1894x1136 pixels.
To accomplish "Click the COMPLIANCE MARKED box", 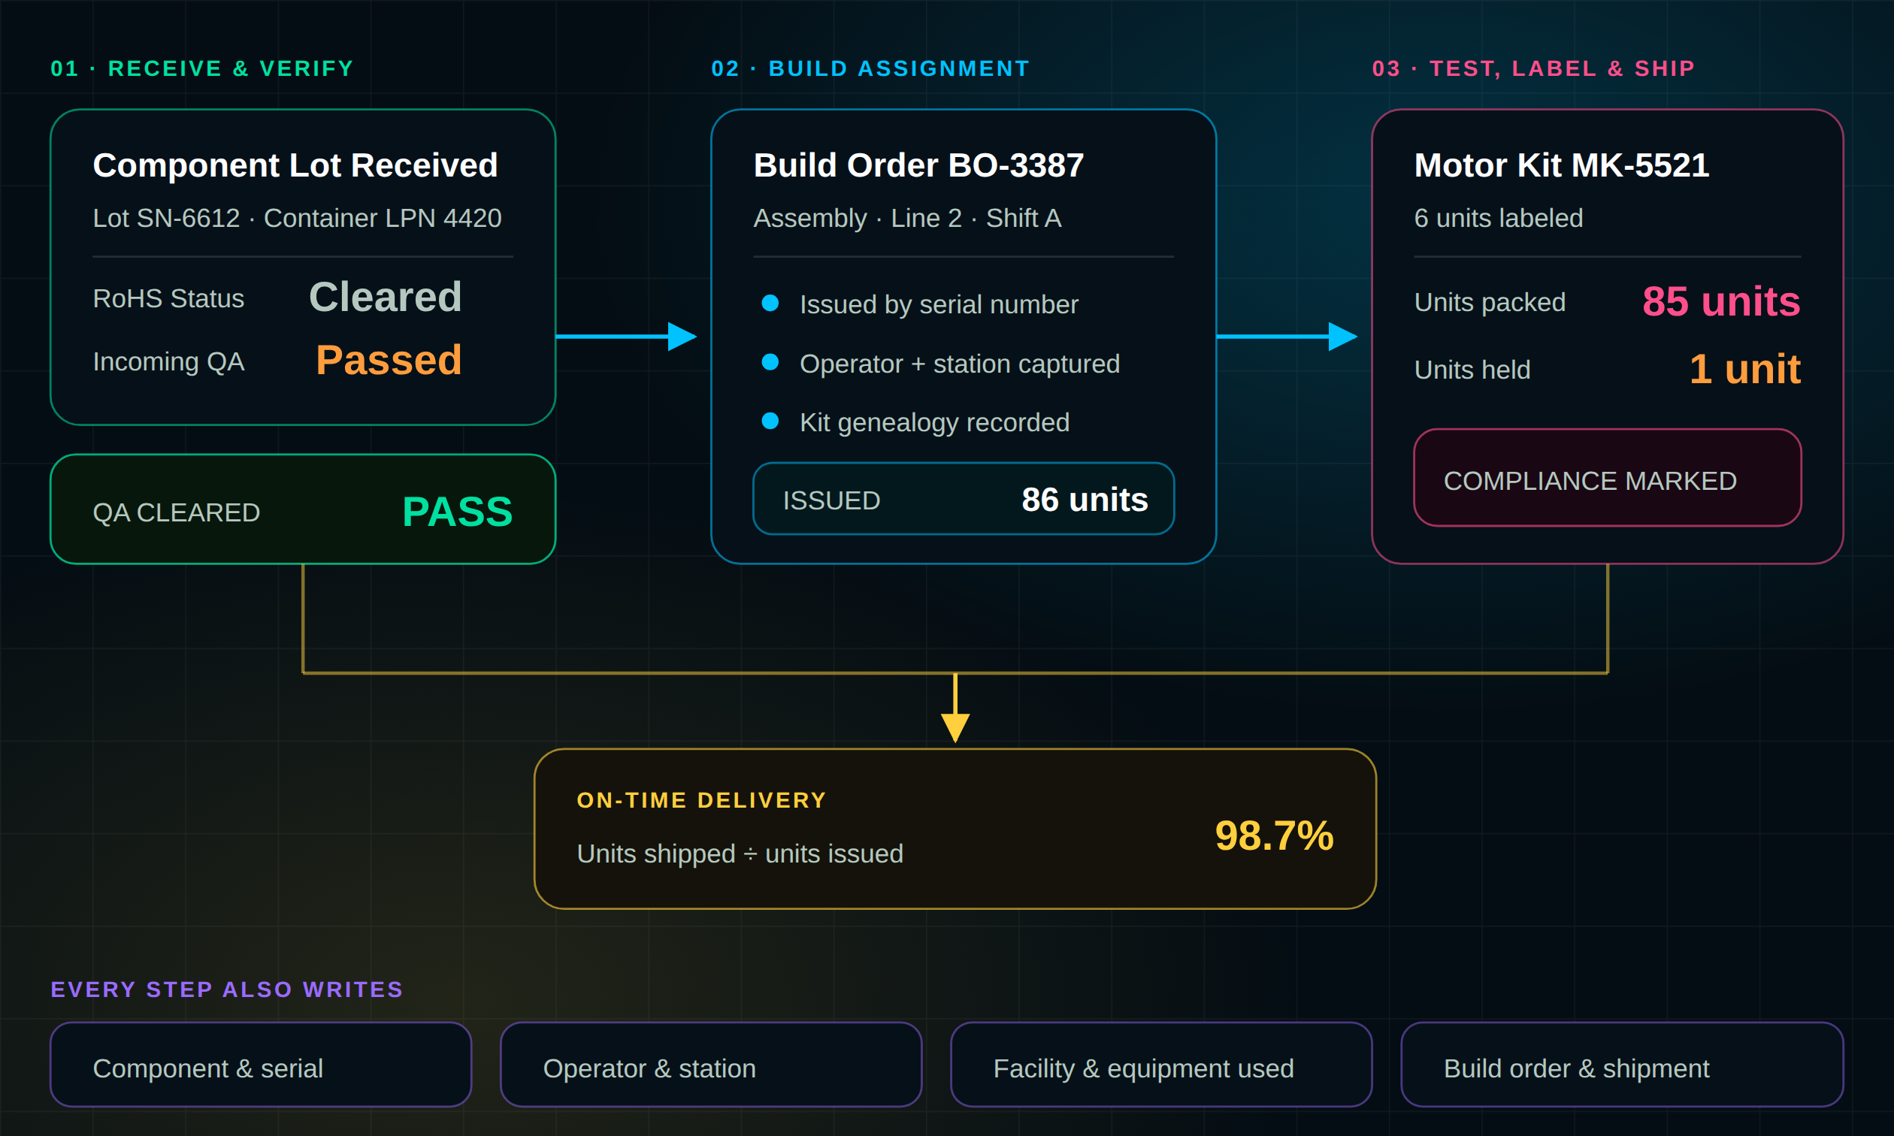I will point(1608,479).
